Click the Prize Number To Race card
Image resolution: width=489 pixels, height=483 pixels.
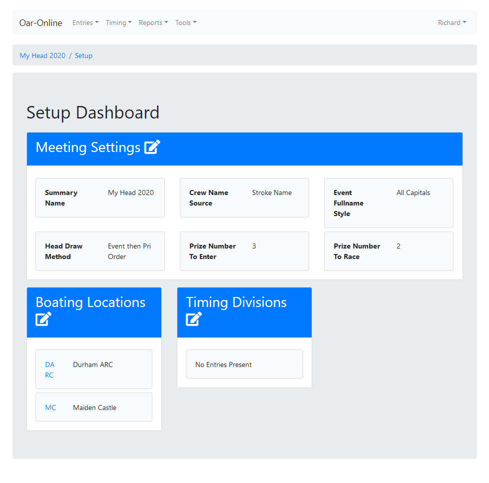(388, 251)
